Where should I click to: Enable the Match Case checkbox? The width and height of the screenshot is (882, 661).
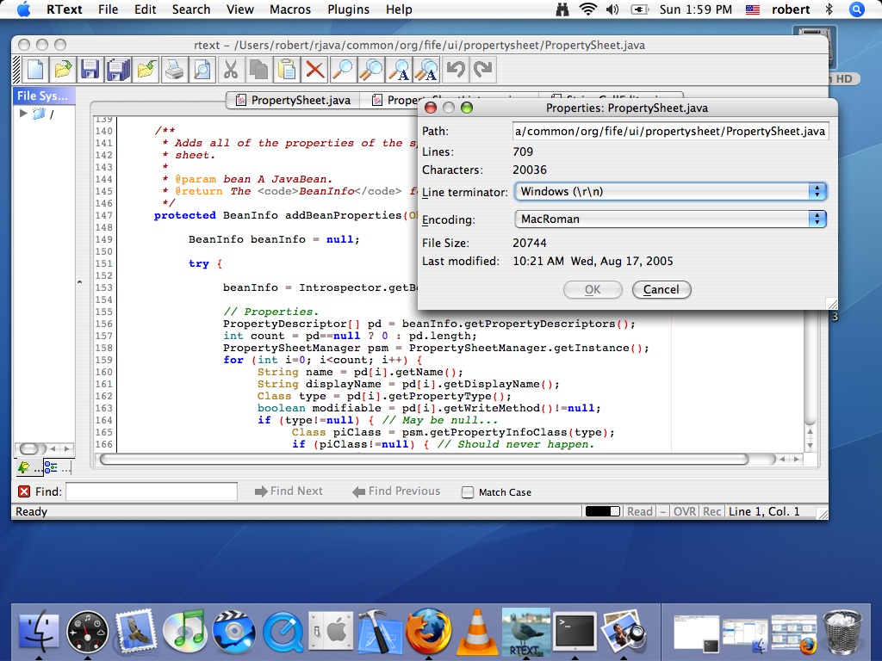click(468, 492)
